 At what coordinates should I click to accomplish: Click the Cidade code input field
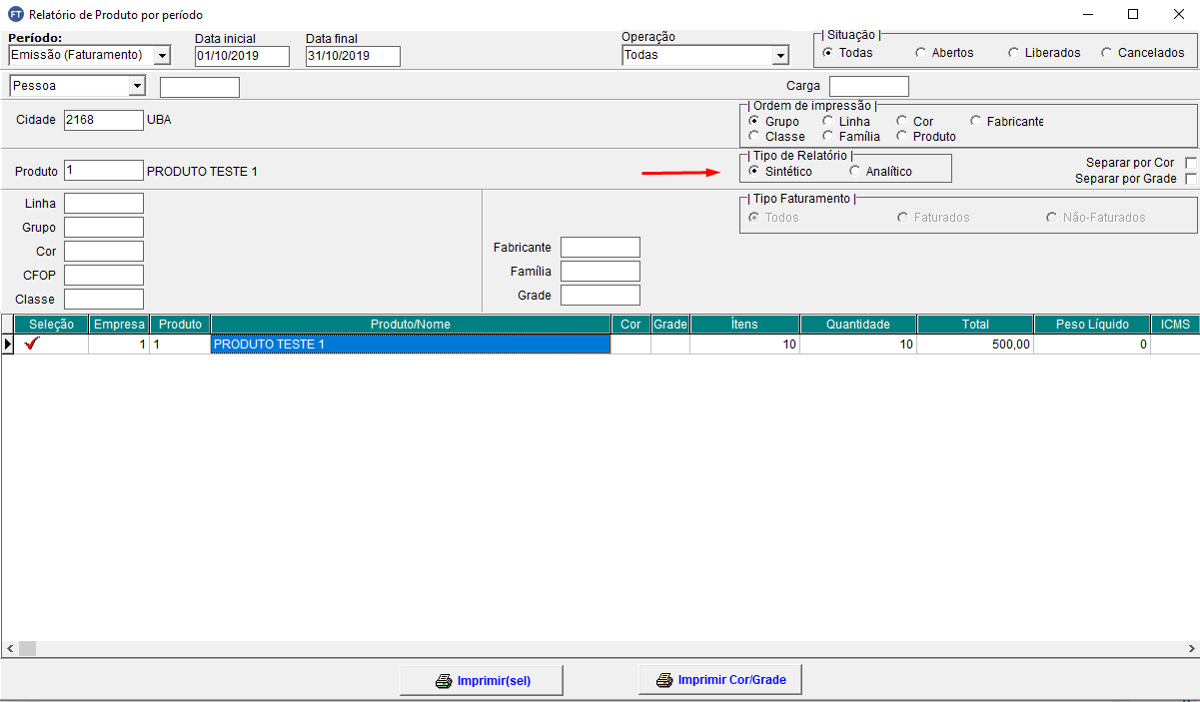pyautogui.click(x=104, y=120)
